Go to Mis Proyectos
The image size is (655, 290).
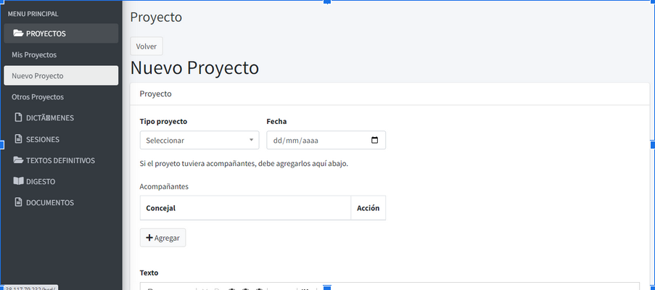point(34,54)
